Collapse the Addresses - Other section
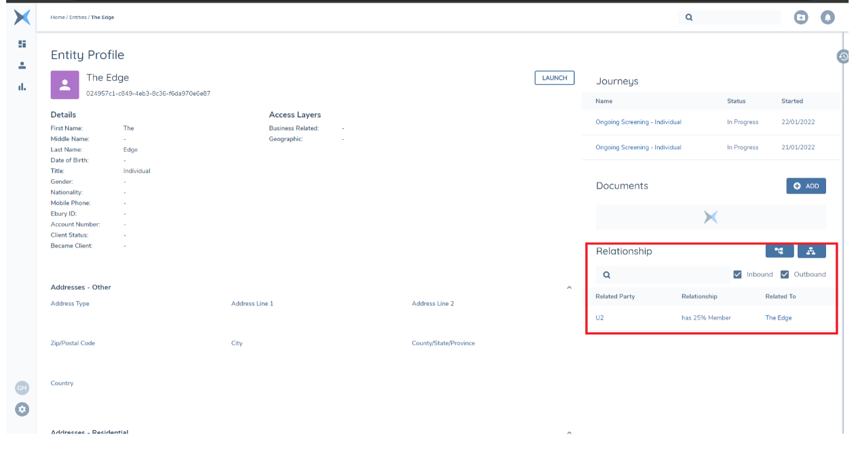 click(569, 288)
